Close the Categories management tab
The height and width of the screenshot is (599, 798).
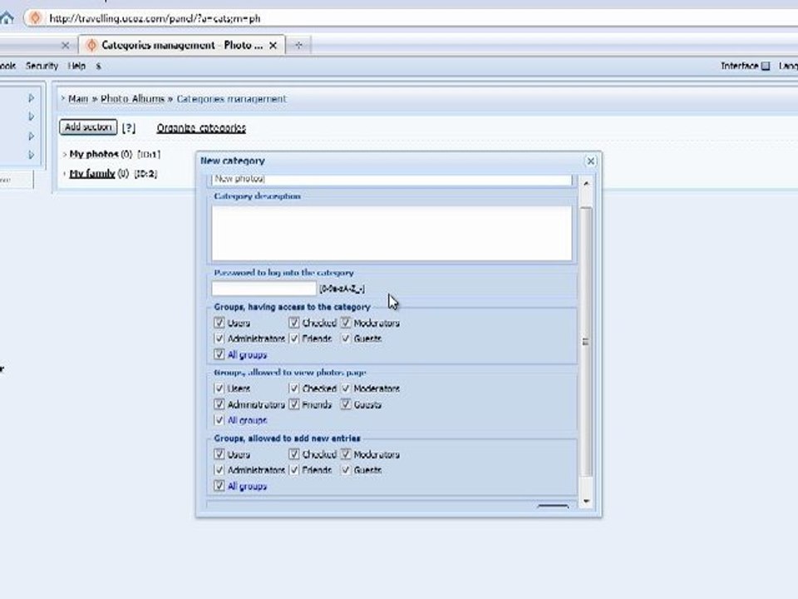273,45
